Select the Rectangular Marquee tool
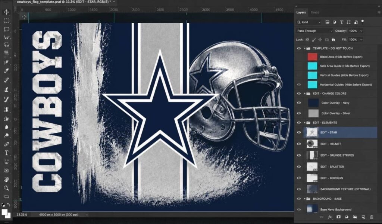 (x=7, y=21)
